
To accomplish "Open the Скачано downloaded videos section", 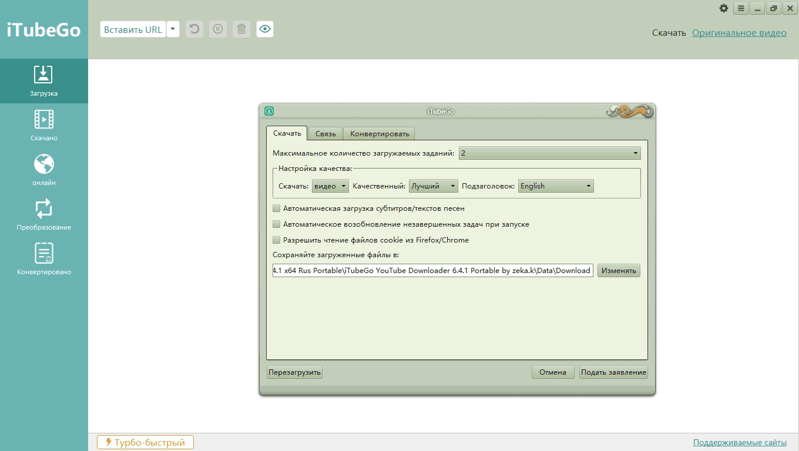I will [x=44, y=126].
